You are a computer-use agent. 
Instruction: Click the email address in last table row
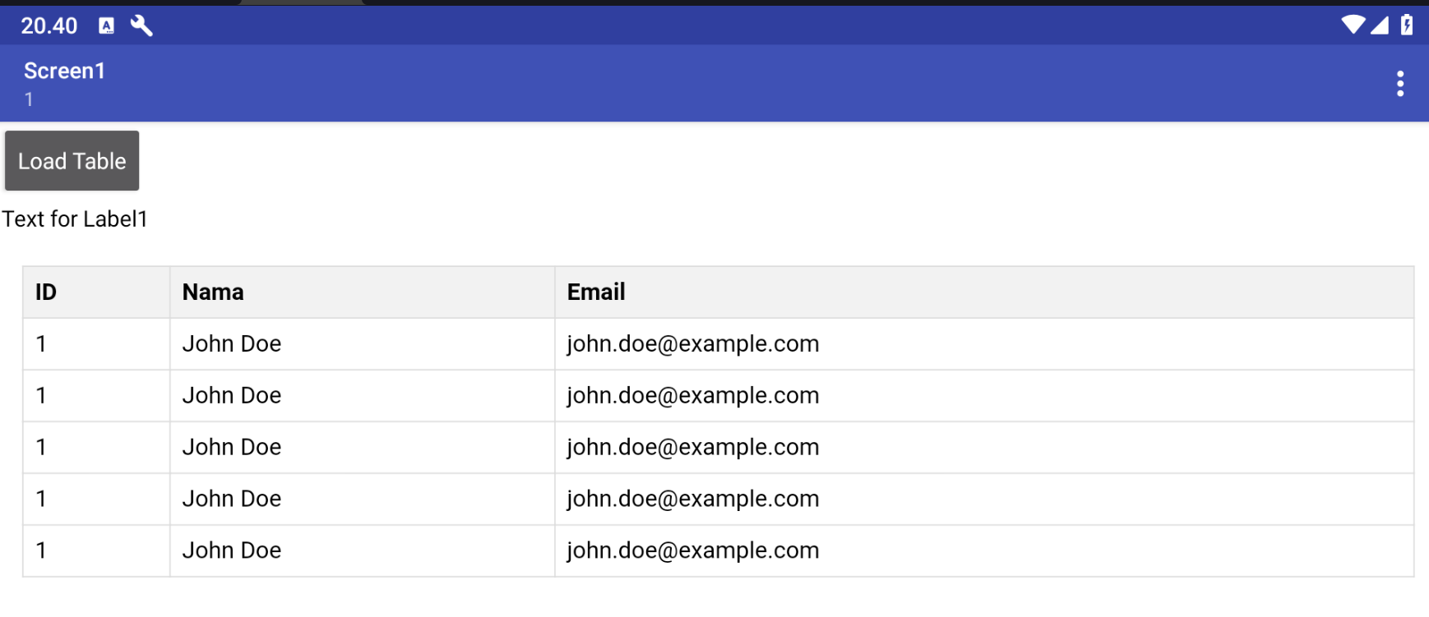pyautogui.click(x=693, y=551)
